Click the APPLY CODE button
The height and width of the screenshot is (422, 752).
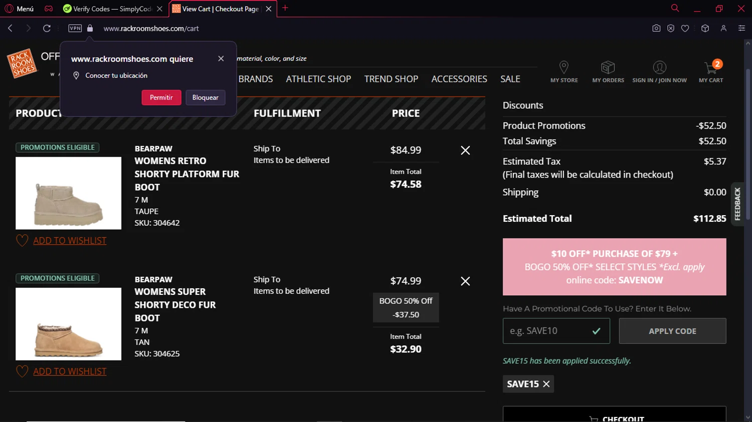(x=672, y=331)
